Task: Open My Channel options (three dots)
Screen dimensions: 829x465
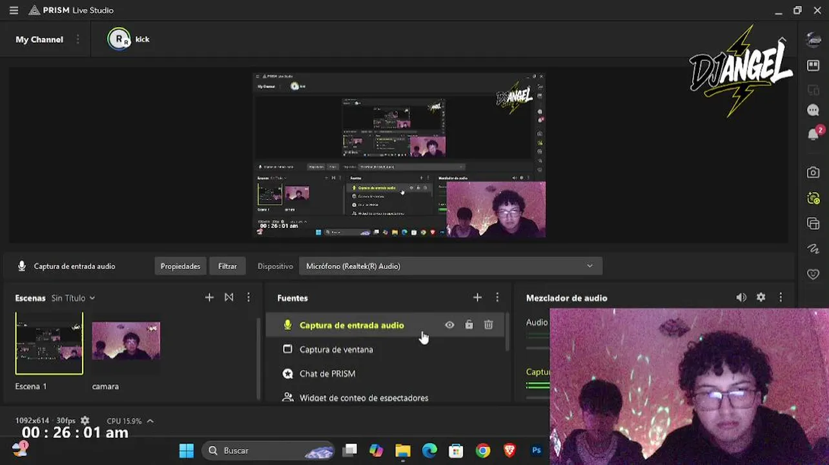Action: click(77, 39)
